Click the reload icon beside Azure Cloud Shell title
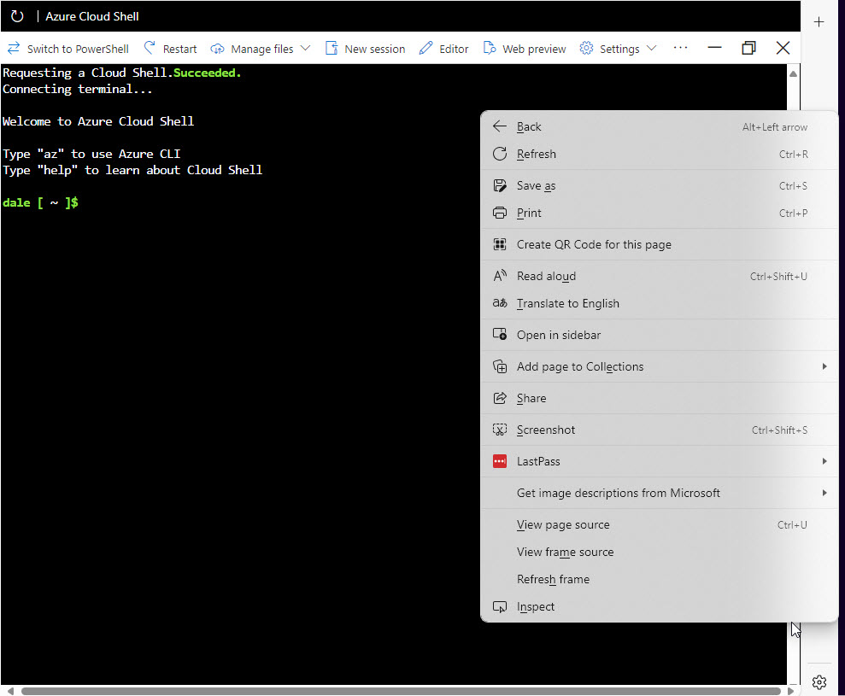The height and width of the screenshot is (696, 845). (x=17, y=16)
